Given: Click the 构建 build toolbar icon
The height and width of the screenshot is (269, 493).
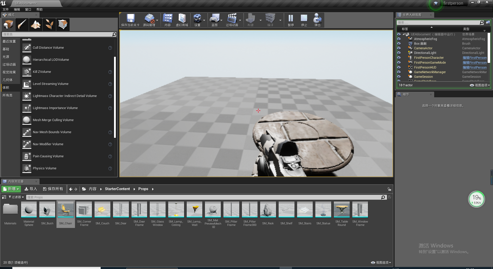Looking at the screenshot, I should (x=251, y=20).
